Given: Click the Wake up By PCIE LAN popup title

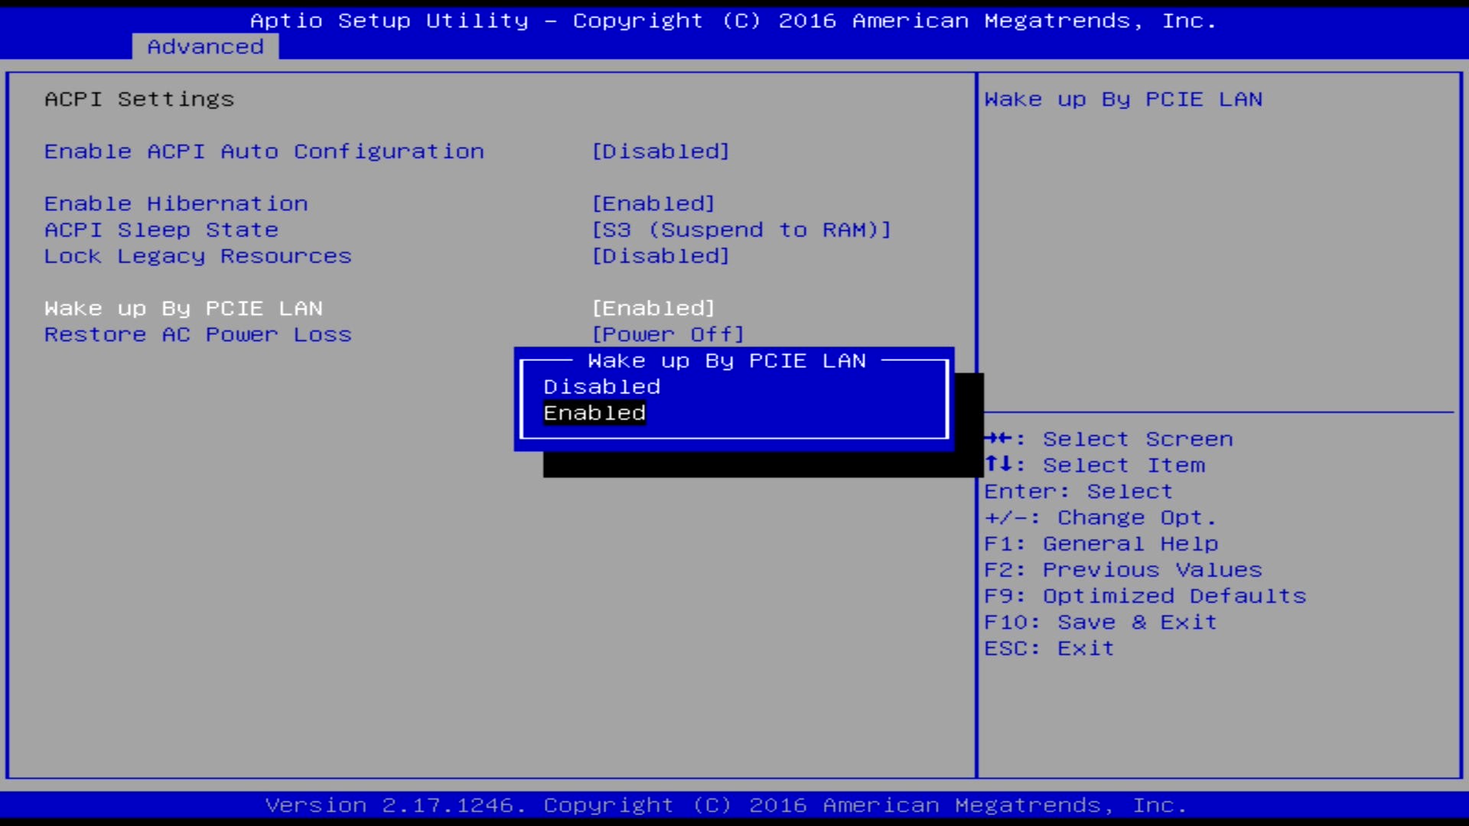Looking at the screenshot, I should 726,361.
